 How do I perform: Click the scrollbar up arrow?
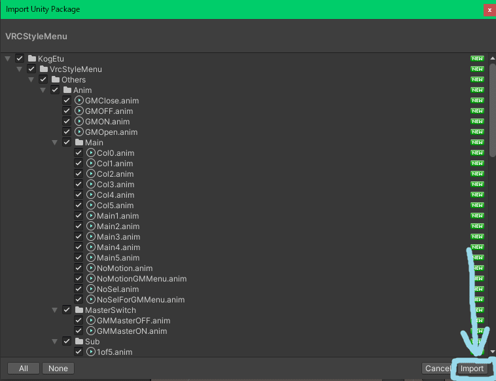[492, 58]
